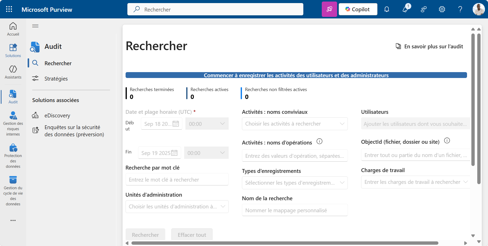Select Stratégies in Audit menu
Image resolution: width=488 pixels, height=246 pixels.
tap(56, 79)
